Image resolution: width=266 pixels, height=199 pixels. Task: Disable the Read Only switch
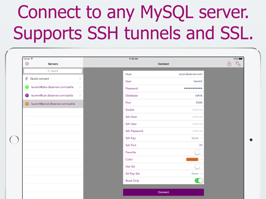[199, 181]
